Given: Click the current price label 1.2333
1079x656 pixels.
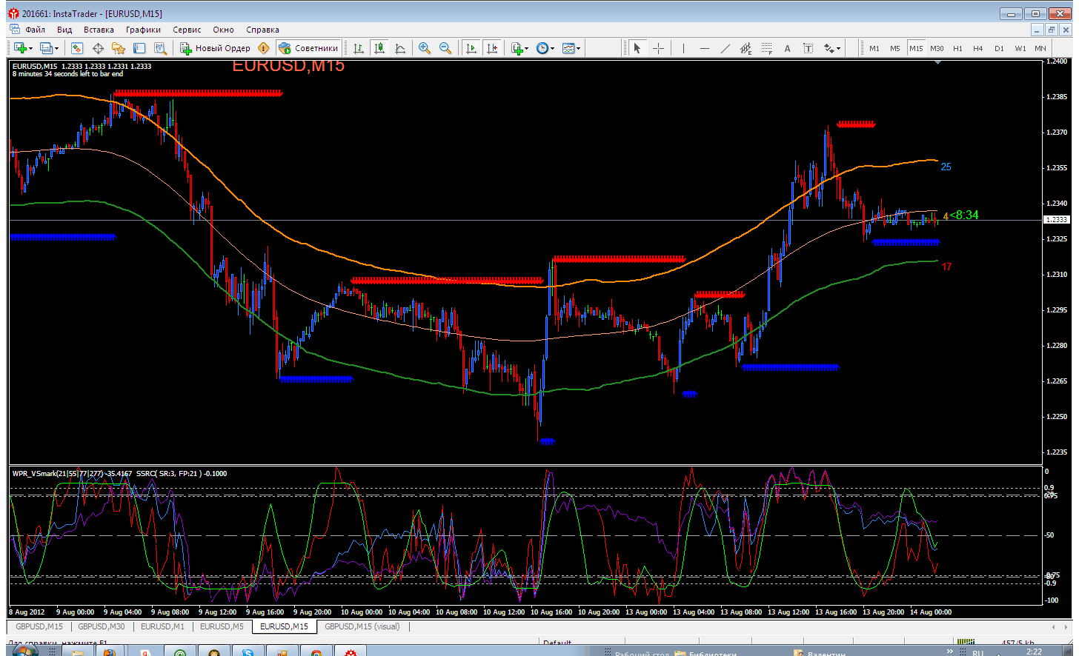Looking at the screenshot, I should tap(1056, 220).
